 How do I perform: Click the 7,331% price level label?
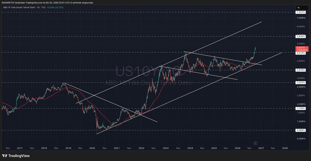[301, 12]
